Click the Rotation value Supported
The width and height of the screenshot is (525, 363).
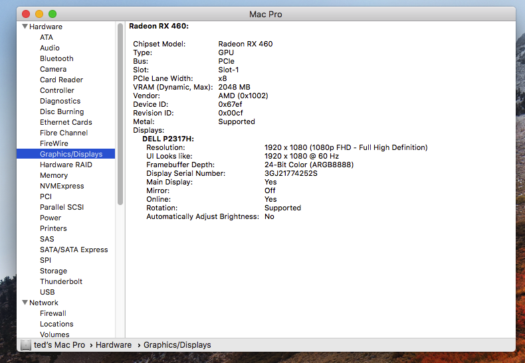pos(282,208)
